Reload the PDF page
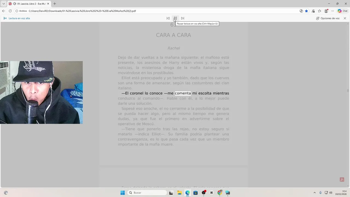Image resolution: width=350 pixels, height=197 pixels. tap(10, 11)
